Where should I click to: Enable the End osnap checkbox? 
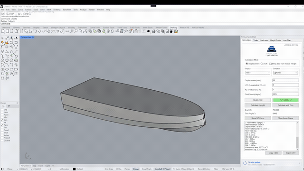(2, 110)
